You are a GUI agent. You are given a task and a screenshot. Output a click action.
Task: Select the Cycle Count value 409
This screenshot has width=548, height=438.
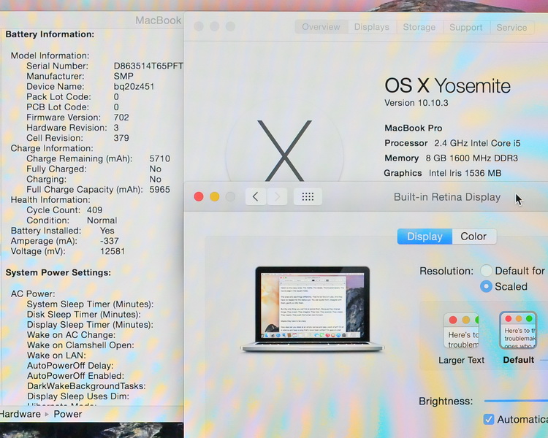94,210
